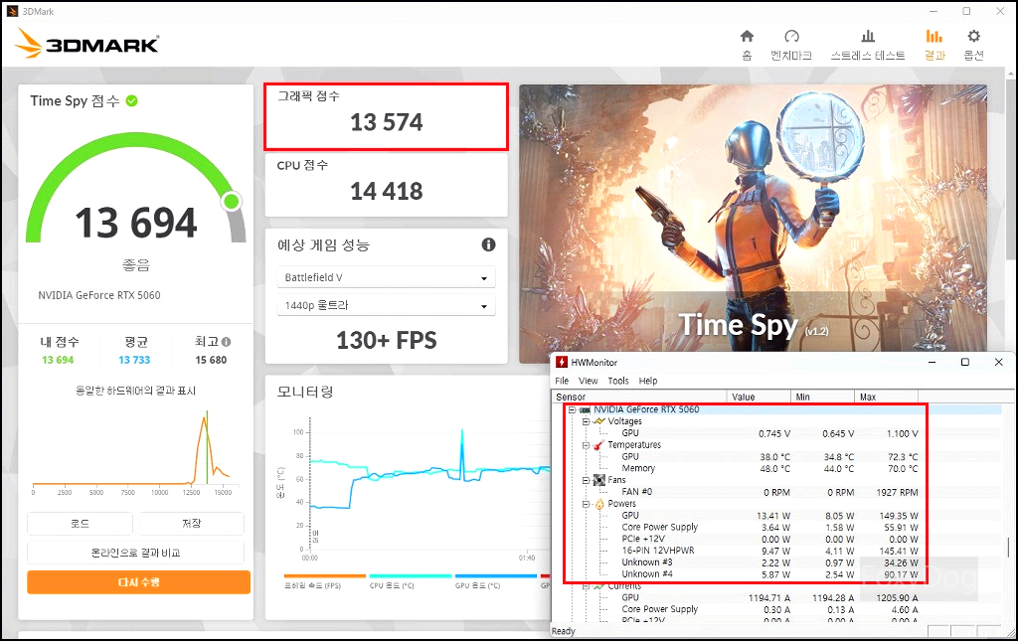Open the HWMonitor Help menu
Screen dimensions: 1018x641
(648, 381)
